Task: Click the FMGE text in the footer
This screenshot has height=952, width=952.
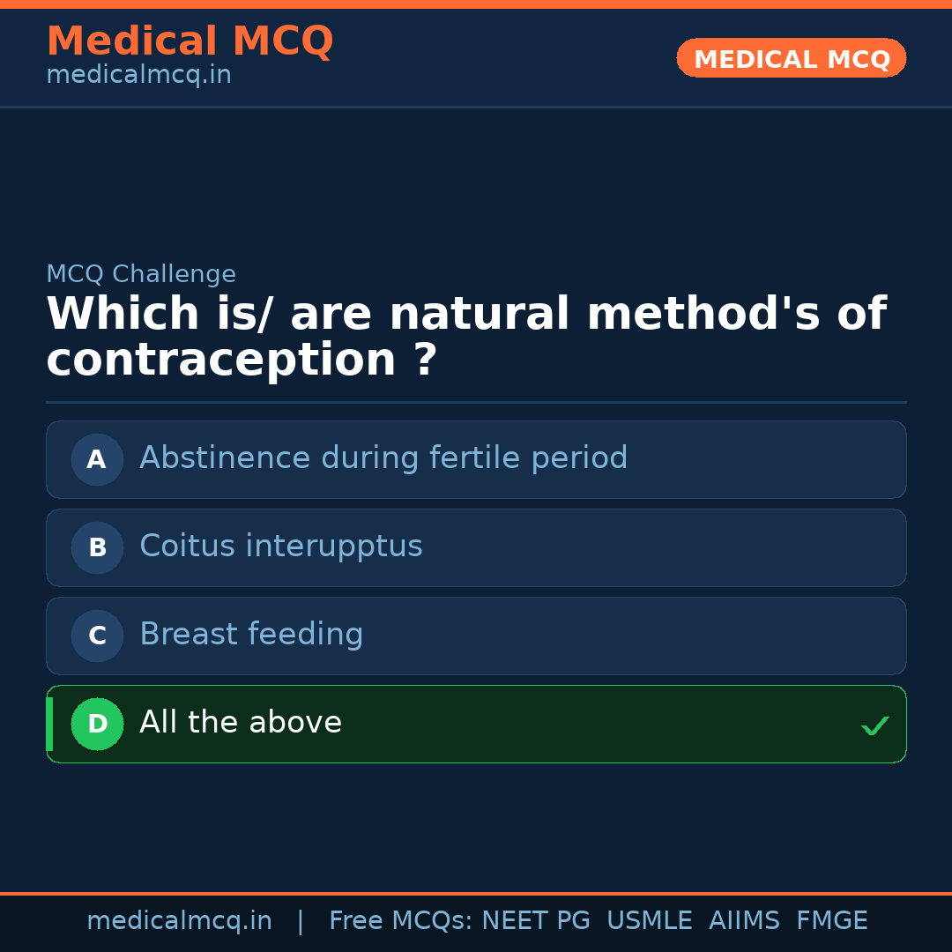Action: (831, 920)
